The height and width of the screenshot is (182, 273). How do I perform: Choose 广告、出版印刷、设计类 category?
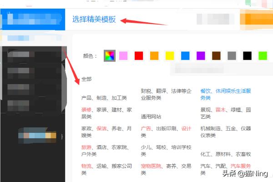(166, 132)
